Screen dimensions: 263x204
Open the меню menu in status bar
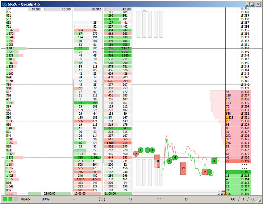point(25,199)
